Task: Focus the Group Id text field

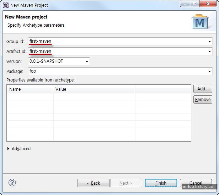Action: (120, 41)
